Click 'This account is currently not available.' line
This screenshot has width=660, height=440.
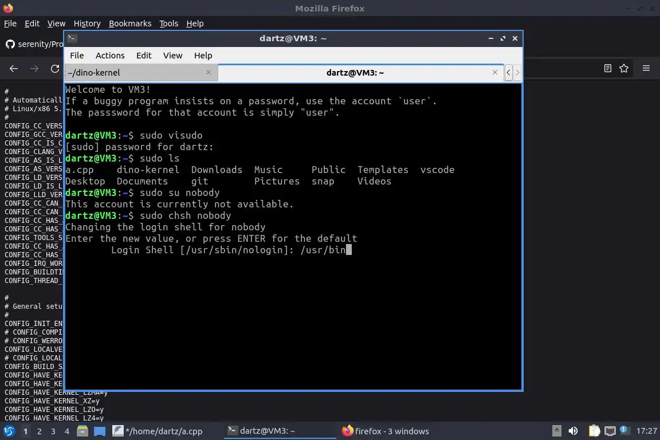[x=179, y=204]
